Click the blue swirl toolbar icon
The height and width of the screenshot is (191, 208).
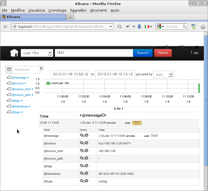(x=140, y=26)
